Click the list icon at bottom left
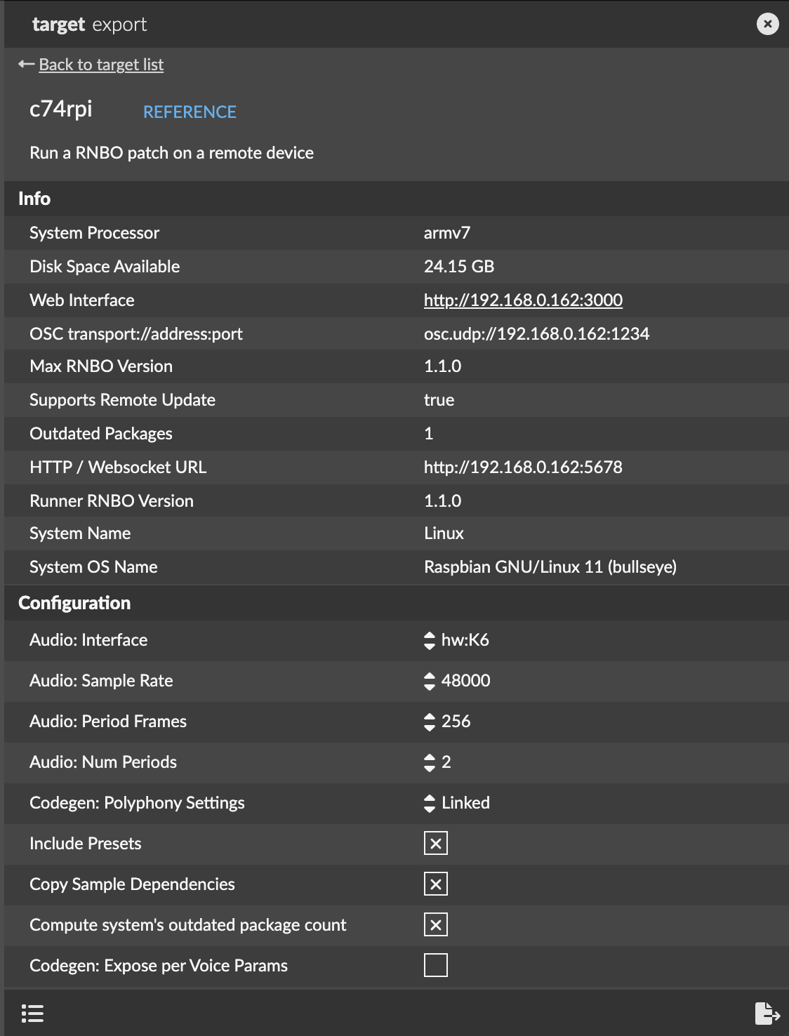The height and width of the screenshot is (1036, 789). pyautogui.click(x=32, y=1014)
